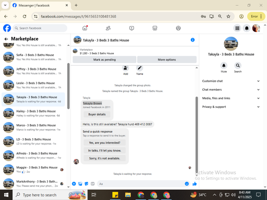Send quick response "Sorry, it's not available."

(x=105, y=158)
